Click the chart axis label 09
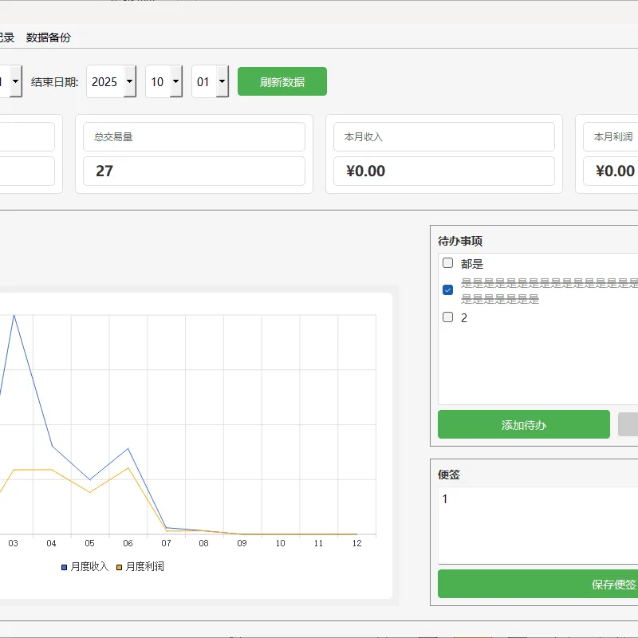 242,543
